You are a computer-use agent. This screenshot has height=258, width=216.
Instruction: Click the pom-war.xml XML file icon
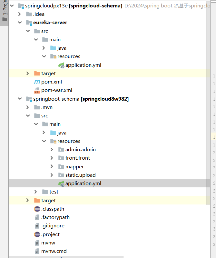point(37,90)
